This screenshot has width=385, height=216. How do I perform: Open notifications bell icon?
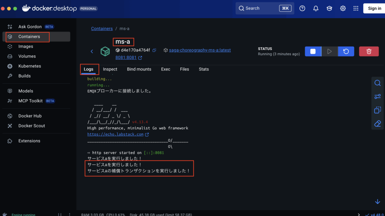(316, 8)
